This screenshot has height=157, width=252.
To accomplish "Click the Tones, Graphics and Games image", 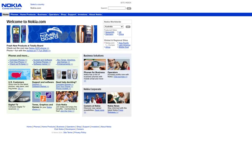I will point(43,97).
